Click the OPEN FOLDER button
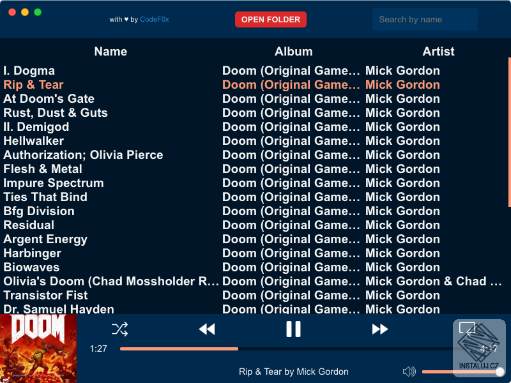Viewport: 511px width, 383px height. tap(270, 20)
